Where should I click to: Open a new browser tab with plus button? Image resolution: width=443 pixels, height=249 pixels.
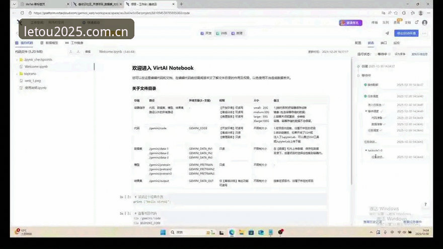[x=181, y=4]
